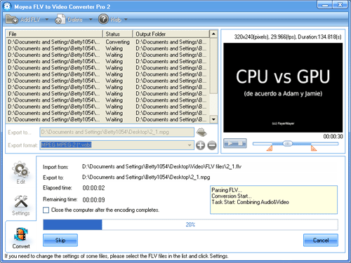Click the Status column header
This screenshot has width=351, height=263.
coord(118,34)
